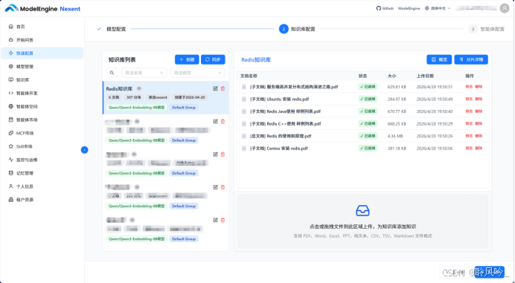Open the 筛选模型 filter dropdown

click(197, 73)
